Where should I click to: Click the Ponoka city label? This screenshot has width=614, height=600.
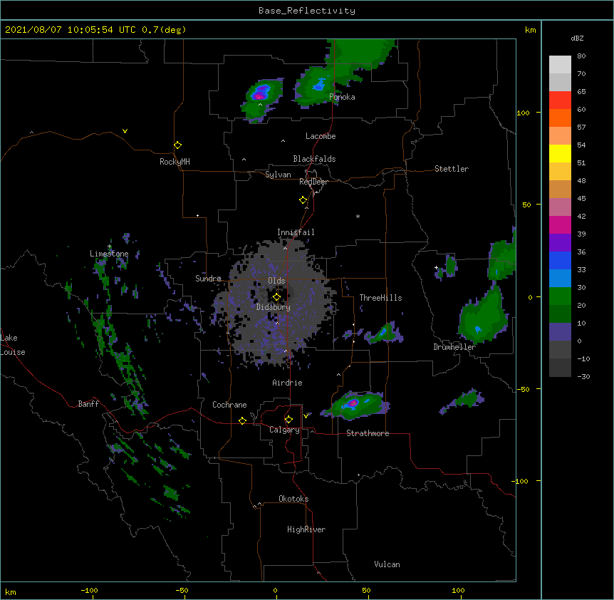pyautogui.click(x=342, y=97)
